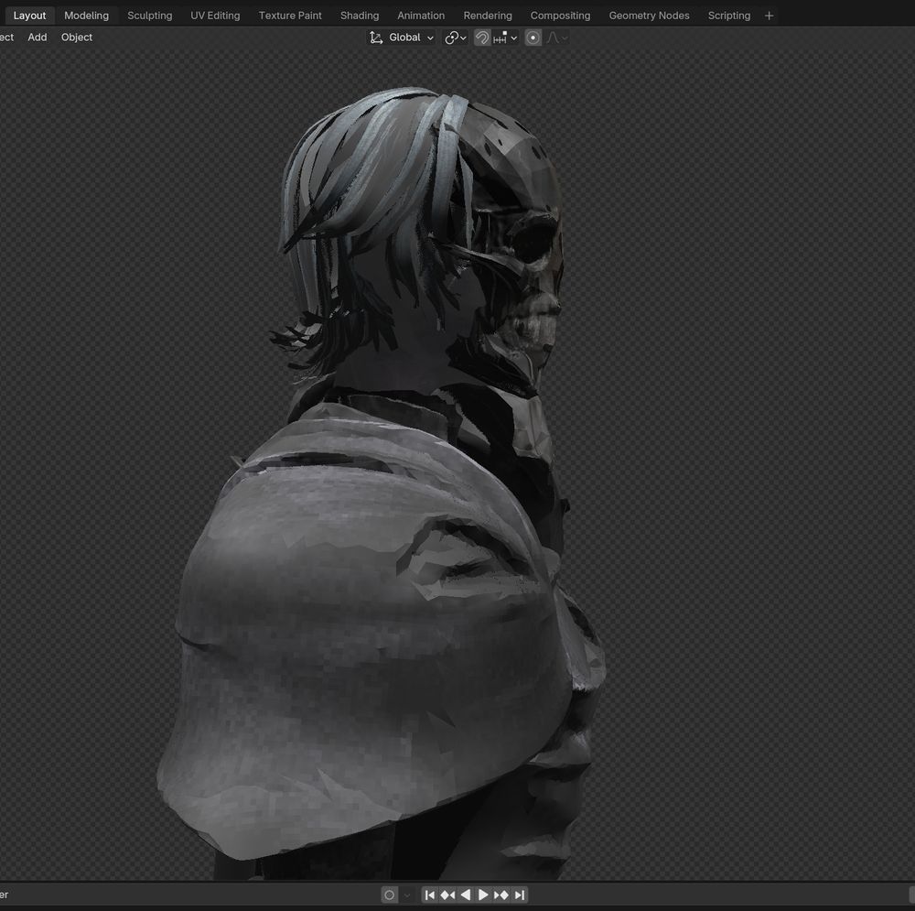915x911 pixels.
Task: Add a new workspace with plus icon
Action: [x=770, y=16]
